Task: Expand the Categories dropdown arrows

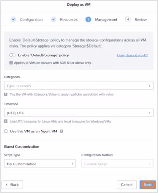Action: tap(149, 86)
